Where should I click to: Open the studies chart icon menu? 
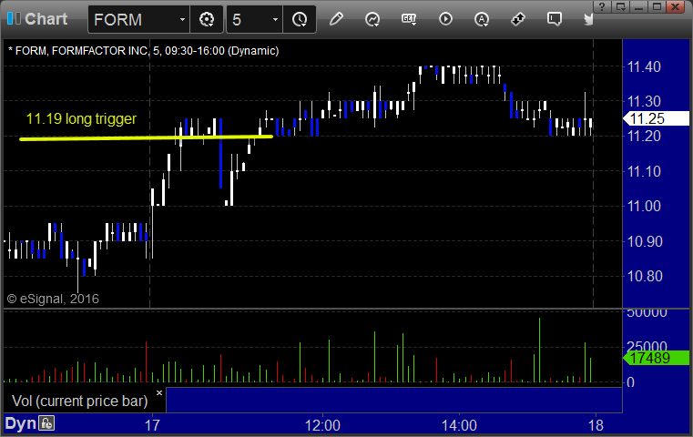372,19
